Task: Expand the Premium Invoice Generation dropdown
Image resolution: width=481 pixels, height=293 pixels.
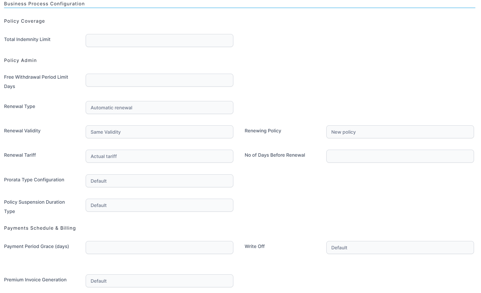Action: [x=159, y=281]
